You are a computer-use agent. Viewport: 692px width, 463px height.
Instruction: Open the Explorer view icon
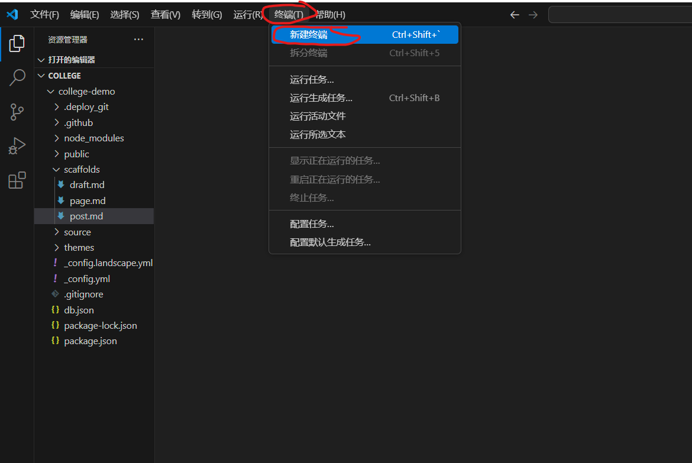click(17, 43)
